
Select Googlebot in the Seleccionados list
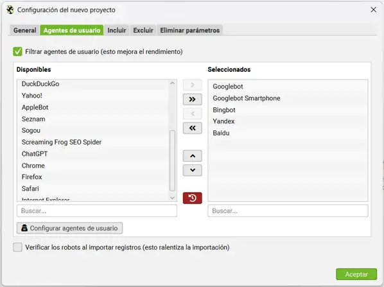coord(288,87)
